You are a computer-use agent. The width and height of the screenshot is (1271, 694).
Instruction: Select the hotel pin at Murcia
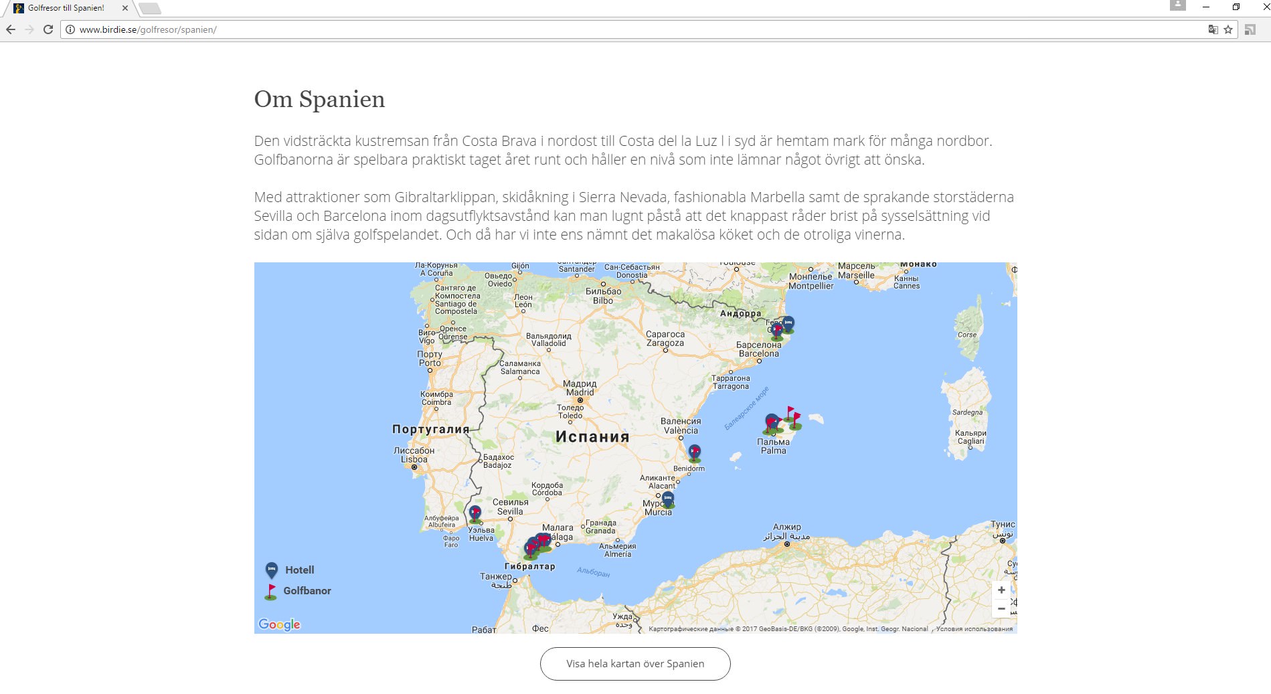pyautogui.click(x=668, y=499)
